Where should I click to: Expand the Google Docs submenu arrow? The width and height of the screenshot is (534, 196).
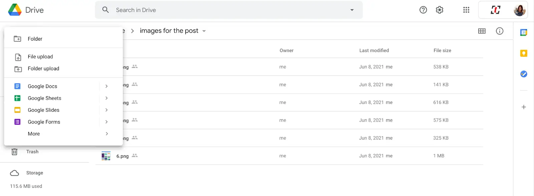tap(106, 86)
